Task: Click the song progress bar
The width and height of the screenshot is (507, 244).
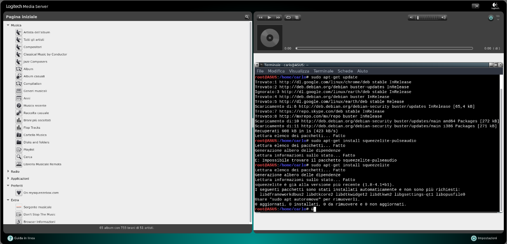Action: click(384, 48)
